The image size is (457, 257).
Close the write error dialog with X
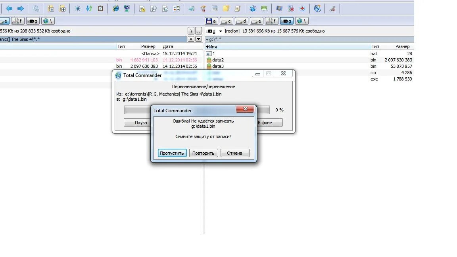[245, 109]
